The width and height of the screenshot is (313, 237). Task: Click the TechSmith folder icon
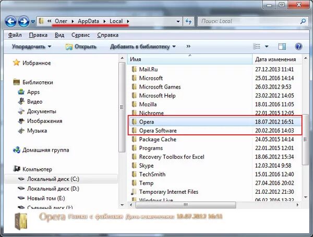pos(134,174)
